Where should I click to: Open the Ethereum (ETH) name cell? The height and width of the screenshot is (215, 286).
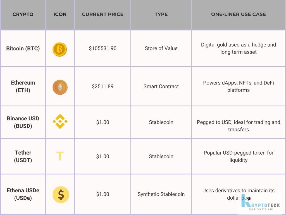coord(23,86)
